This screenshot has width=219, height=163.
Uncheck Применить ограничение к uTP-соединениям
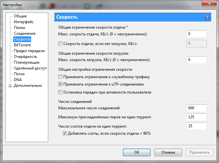[60, 85]
